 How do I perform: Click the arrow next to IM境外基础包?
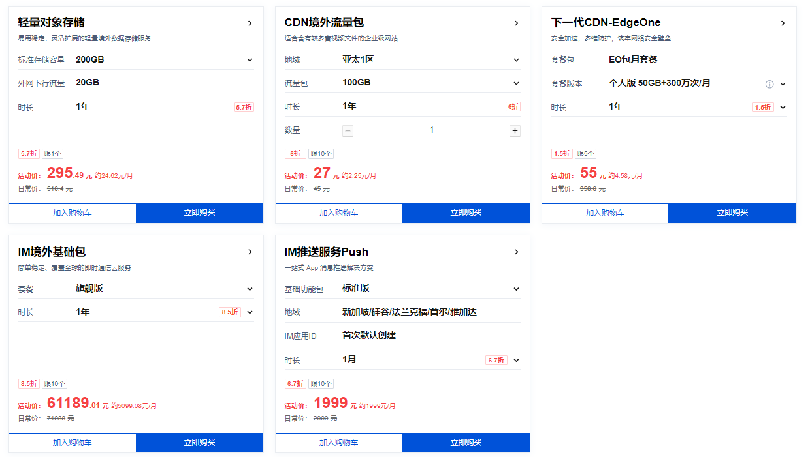(x=250, y=251)
